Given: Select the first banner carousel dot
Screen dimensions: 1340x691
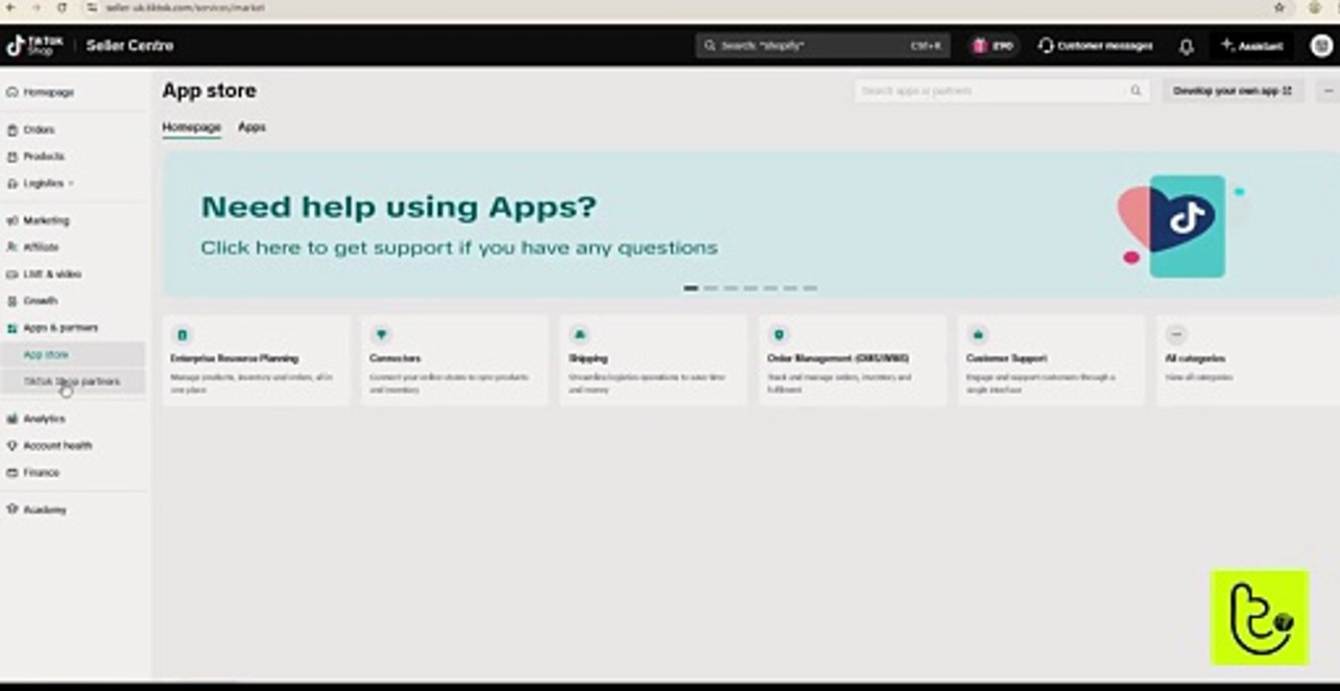Looking at the screenshot, I should pos(690,288).
